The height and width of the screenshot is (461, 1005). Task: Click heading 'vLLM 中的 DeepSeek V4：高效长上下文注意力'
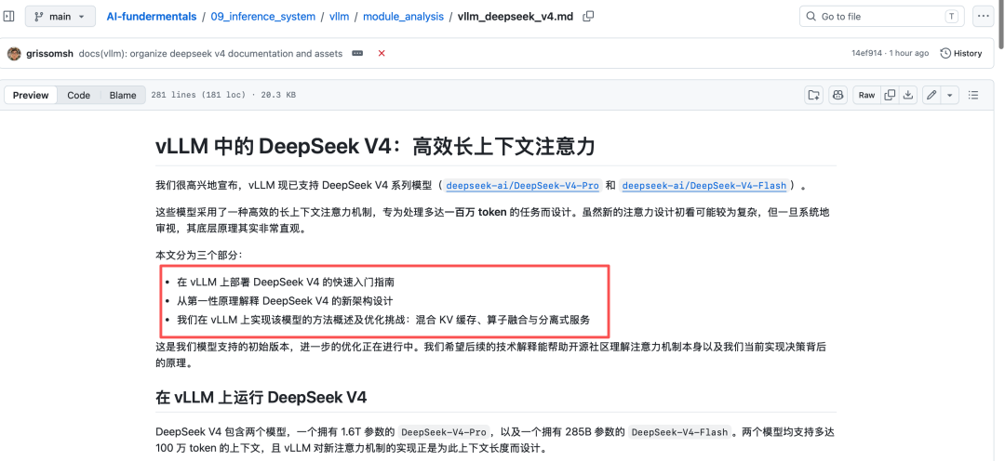376,147
